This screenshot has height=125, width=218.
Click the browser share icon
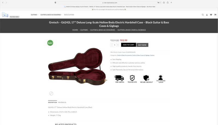point(168,2)
